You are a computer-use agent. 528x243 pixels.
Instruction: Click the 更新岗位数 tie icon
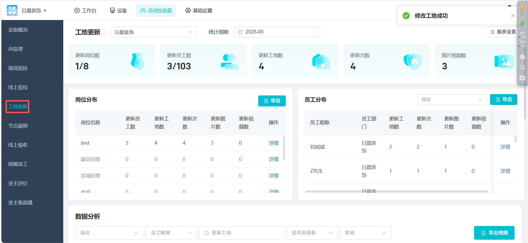[137, 61]
